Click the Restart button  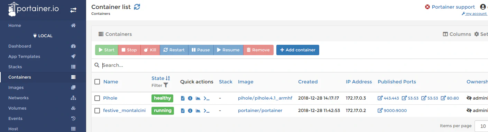pos(174,50)
